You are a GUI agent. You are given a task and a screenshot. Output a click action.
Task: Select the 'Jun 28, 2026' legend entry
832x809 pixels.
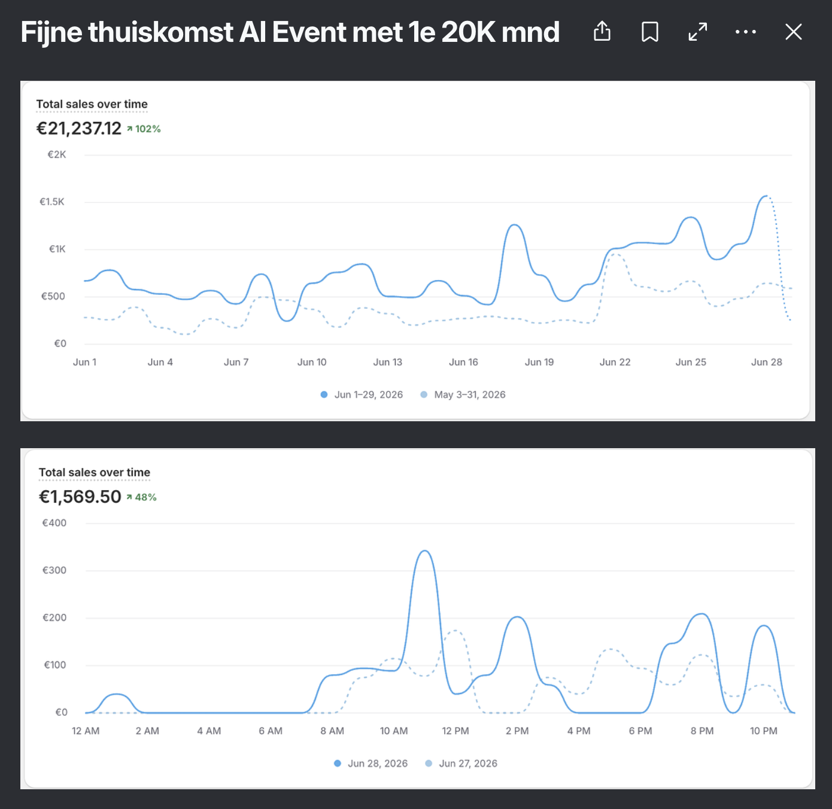coord(371,764)
